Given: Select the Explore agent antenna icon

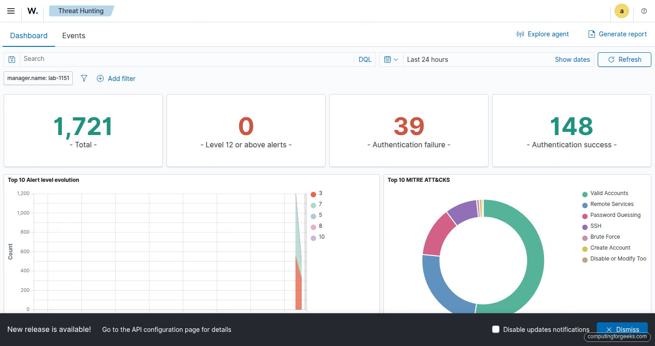Looking at the screenshot, I should (520, 34).
